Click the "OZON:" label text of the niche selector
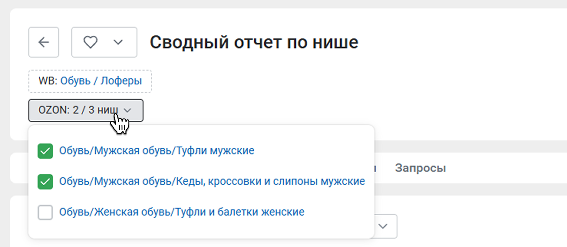This screenshot has width=567, height=247. [x=53, y=110]
